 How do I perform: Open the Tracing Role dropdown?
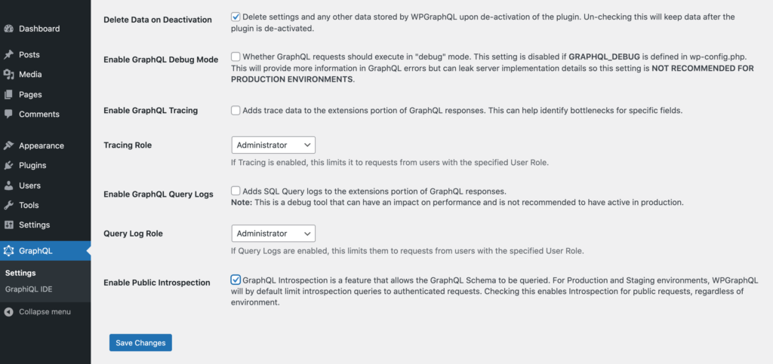273,145
